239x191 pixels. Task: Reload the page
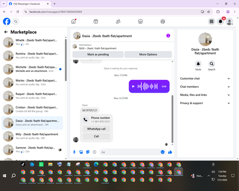tap(18, 11)
